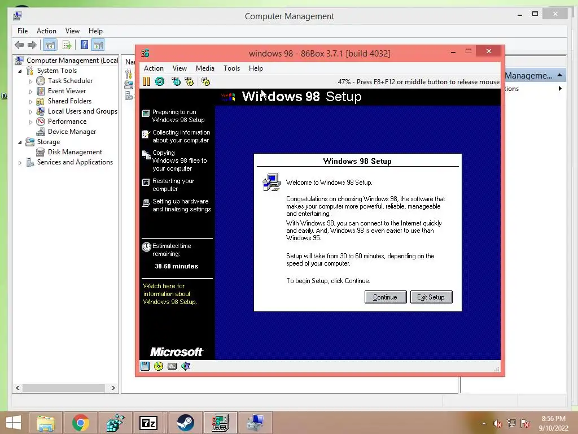This screenshot has width=578, height=434.
Task: Open Help menu in Computer Management
Action: pyautogui.click(x=95, y=31)
